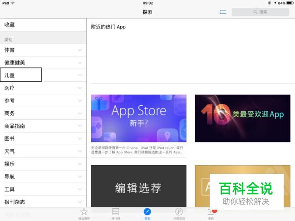Image resolution: width=295 pixels, height=221 pixels.
Task: Open the Updates tab with badge
Action: pos(211,214)
